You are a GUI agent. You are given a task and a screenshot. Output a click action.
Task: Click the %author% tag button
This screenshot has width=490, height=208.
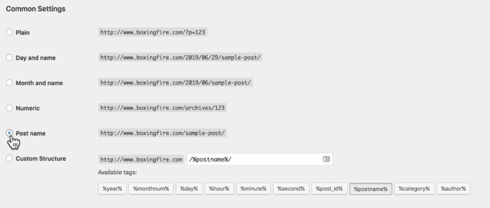point(454,189)
